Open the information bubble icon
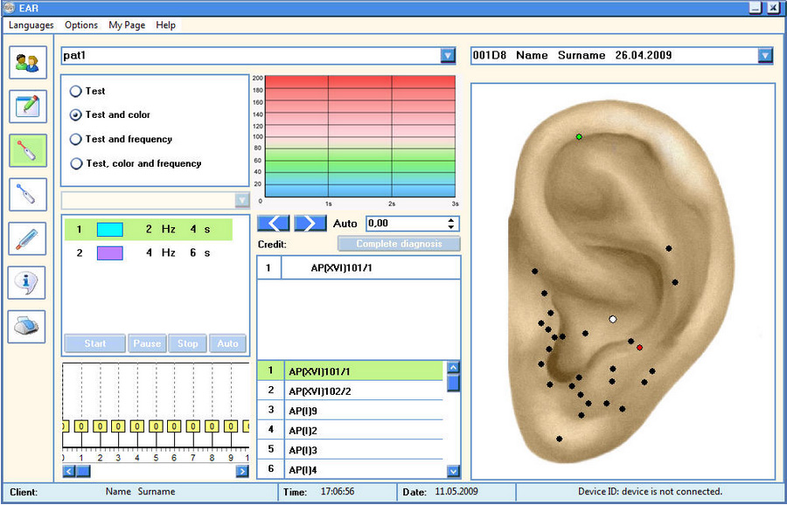The image size is (787, 505). [x=27, y=282]
